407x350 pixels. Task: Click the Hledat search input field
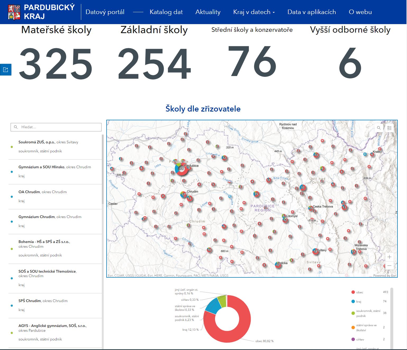pyautogui.click(x=56, y=127)
